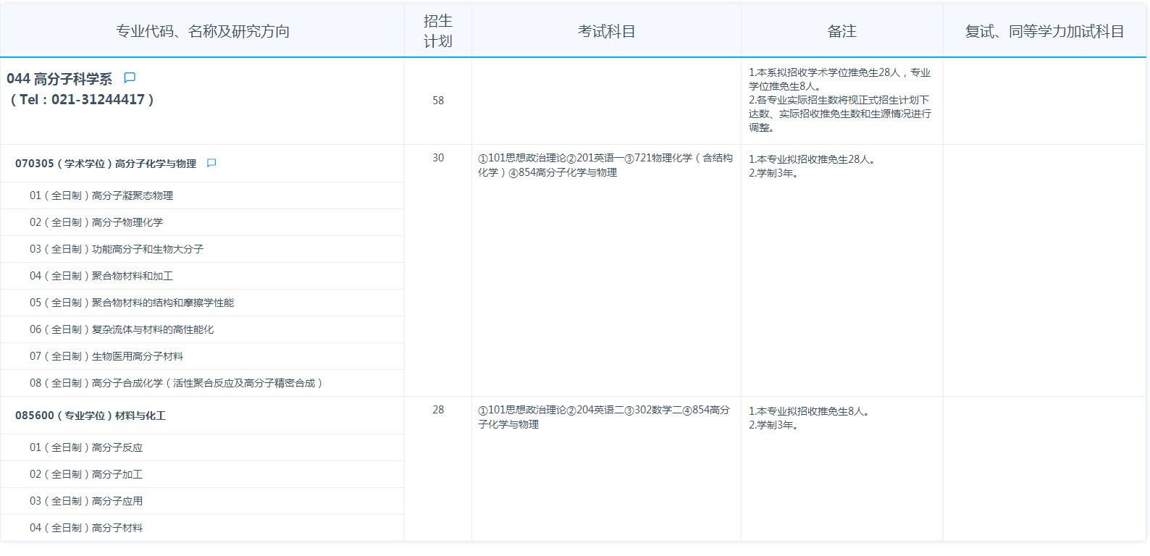Open the 070305（学术学位）高分子化学与物理 major row
Image resolution: width=1150 pixels, height=556 pixels.
[x=106, y=164]
